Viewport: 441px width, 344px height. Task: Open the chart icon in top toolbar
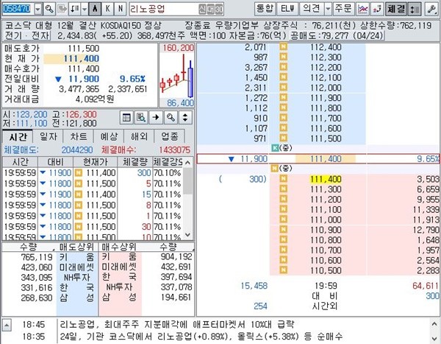[362, 9]
